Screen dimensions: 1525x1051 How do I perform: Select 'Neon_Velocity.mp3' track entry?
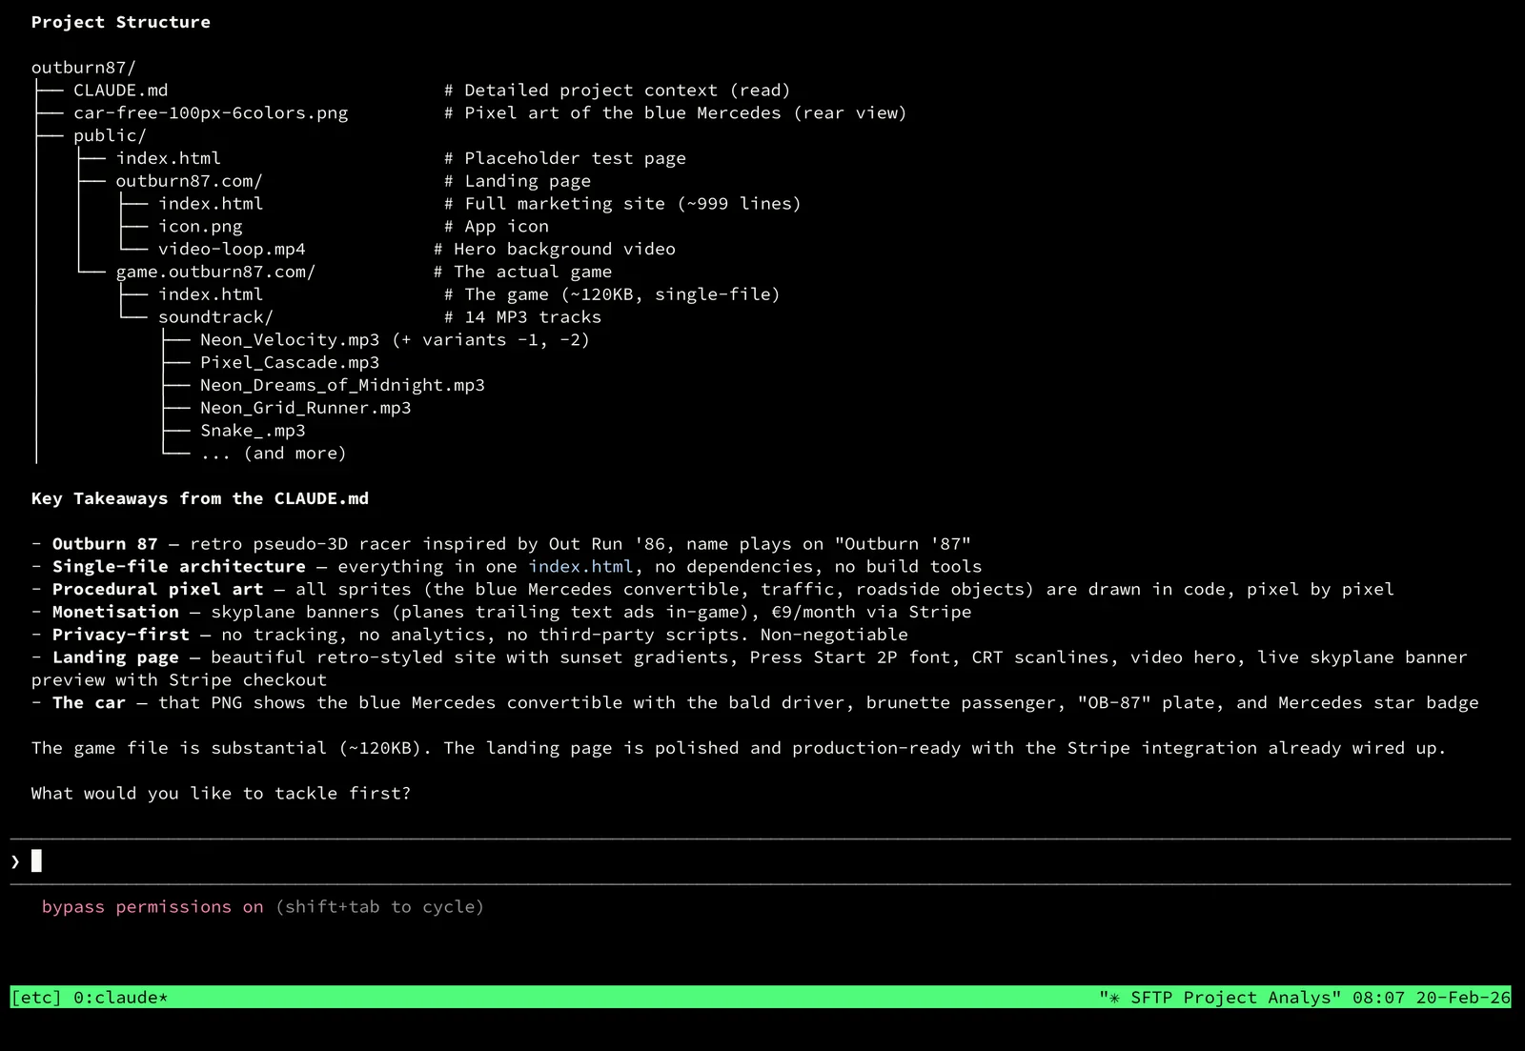pos(290,340)
